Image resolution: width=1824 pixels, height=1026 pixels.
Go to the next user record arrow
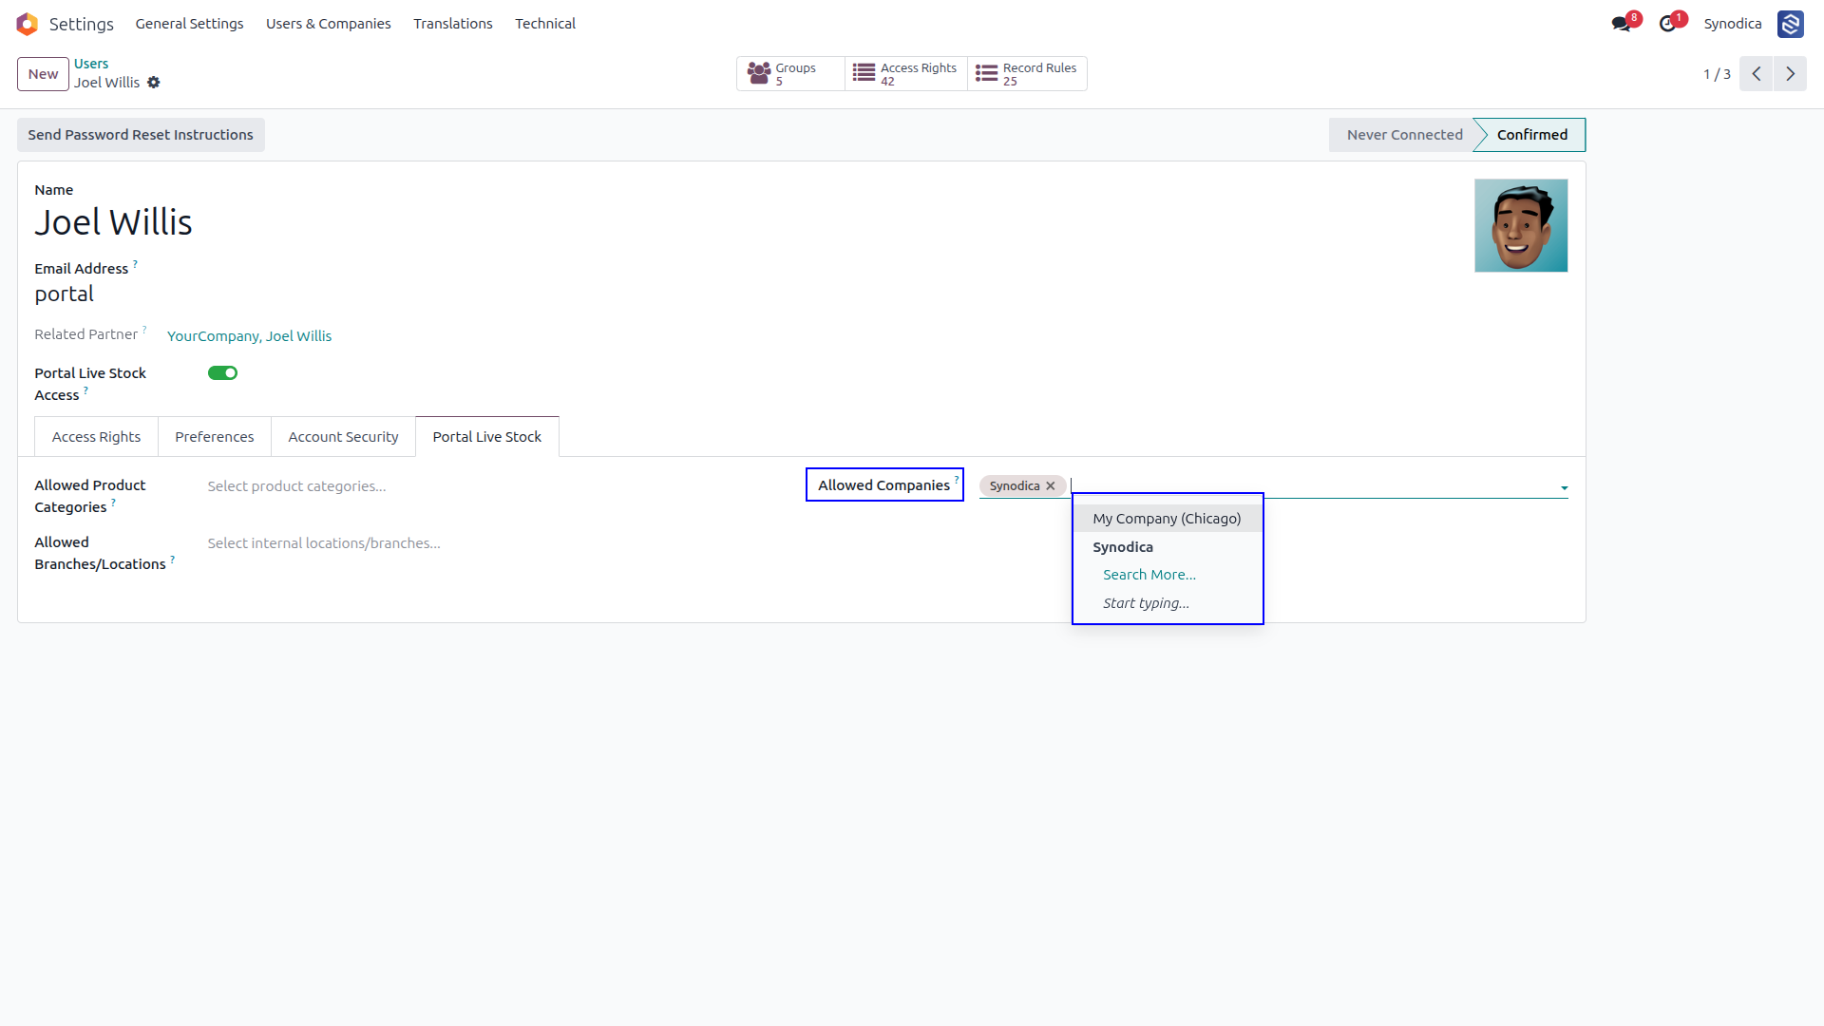1790,74
